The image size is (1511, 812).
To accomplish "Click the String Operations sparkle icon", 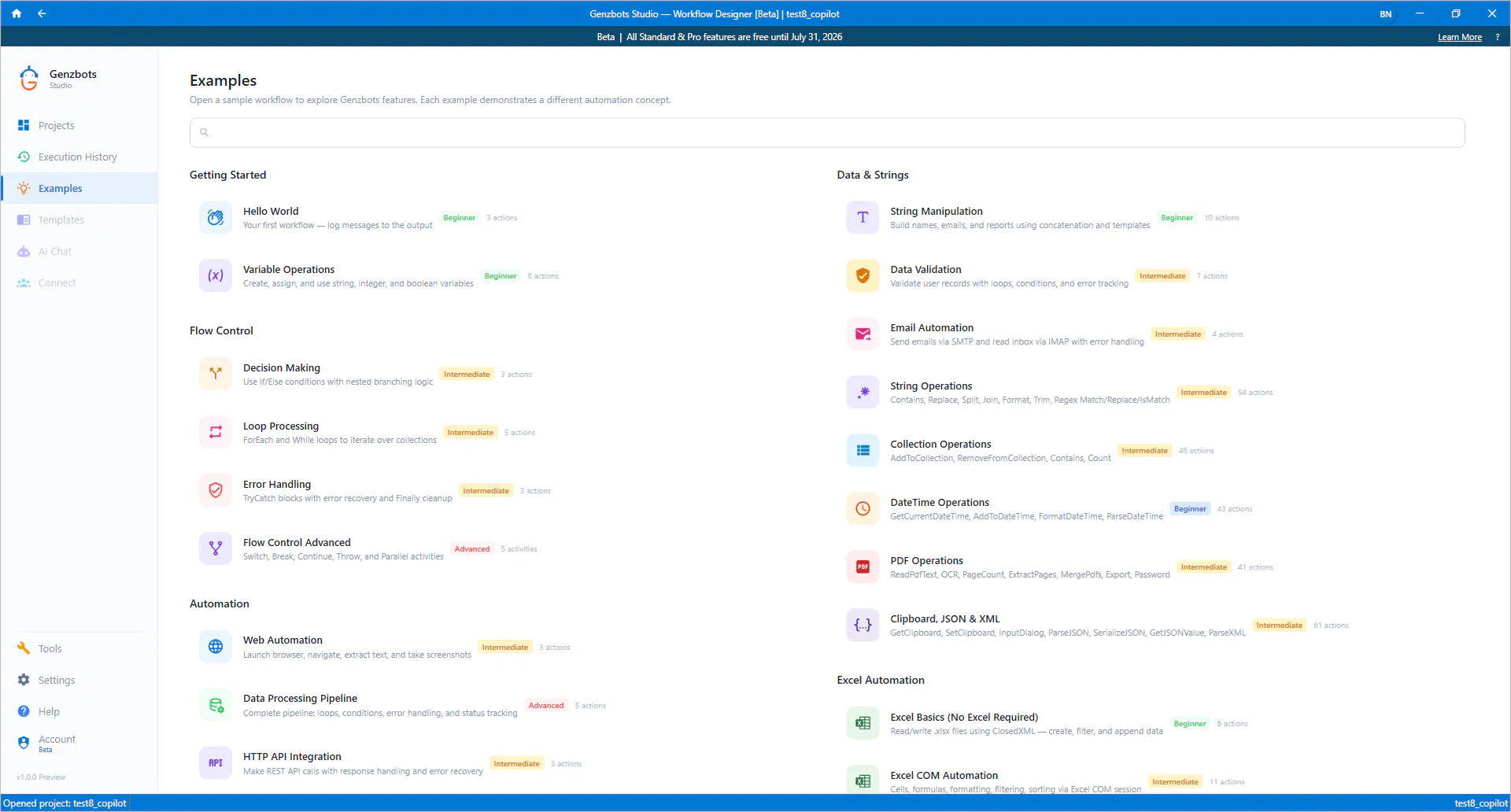I will 863,393.
